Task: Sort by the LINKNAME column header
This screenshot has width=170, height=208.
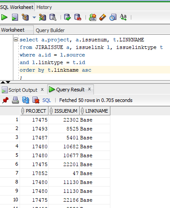Action: tap(95, 111)
